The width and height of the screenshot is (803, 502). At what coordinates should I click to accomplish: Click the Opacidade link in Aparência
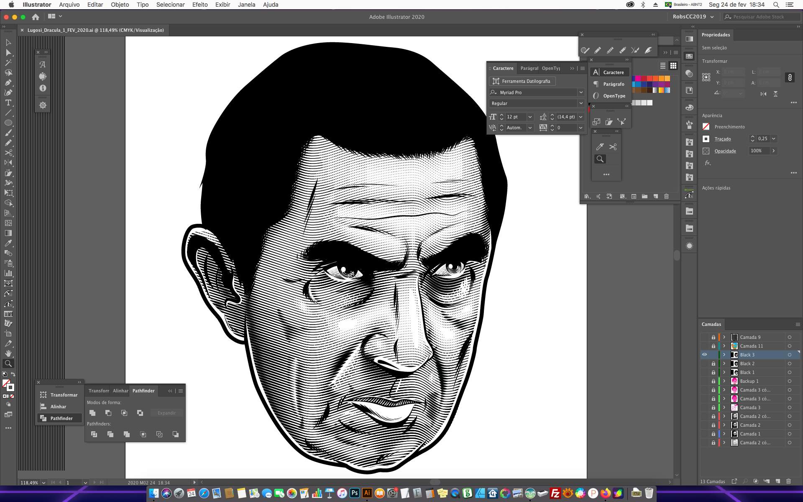725,151
